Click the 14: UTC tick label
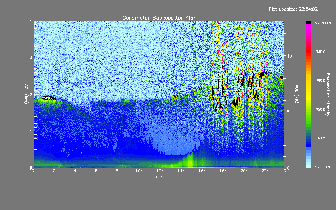The image size is (336, 210). coord(181,171)
